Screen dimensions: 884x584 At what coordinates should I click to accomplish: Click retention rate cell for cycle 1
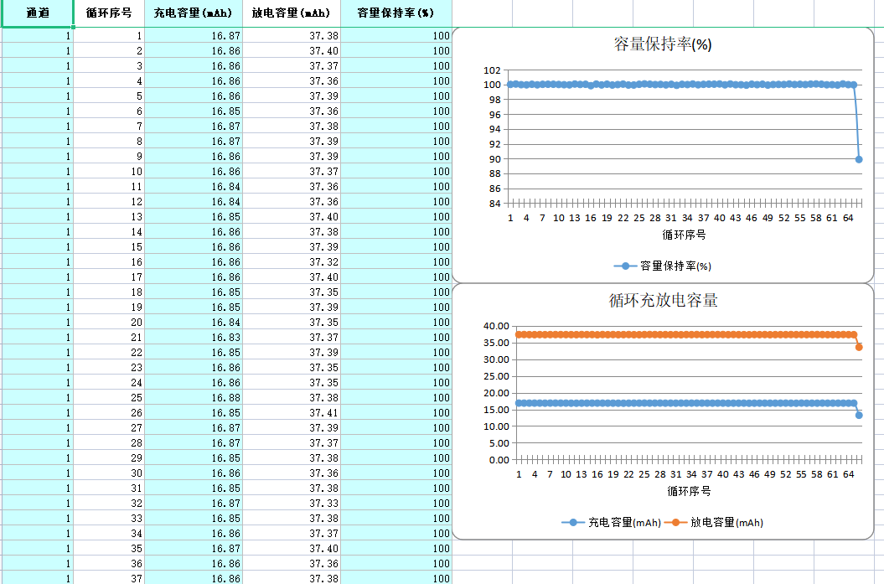pyautogui.click(x=395, y=35)
